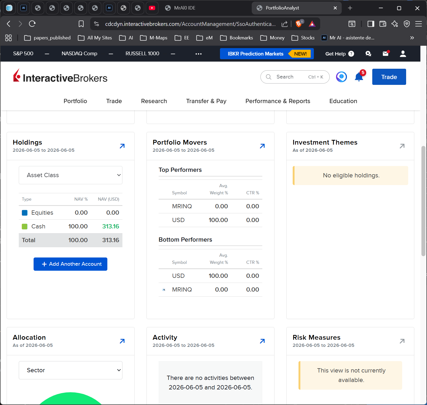This screenshot has width=427, height=405.
Task: Open the Research menu
Action: coord(154,101)
